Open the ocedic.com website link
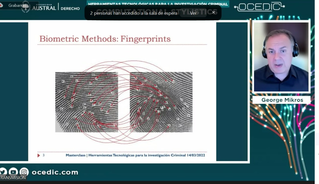The width and height of the screenshot is (319, 184). [x=55, y=172]
